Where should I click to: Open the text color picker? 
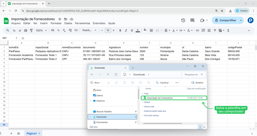coord(138,31)
